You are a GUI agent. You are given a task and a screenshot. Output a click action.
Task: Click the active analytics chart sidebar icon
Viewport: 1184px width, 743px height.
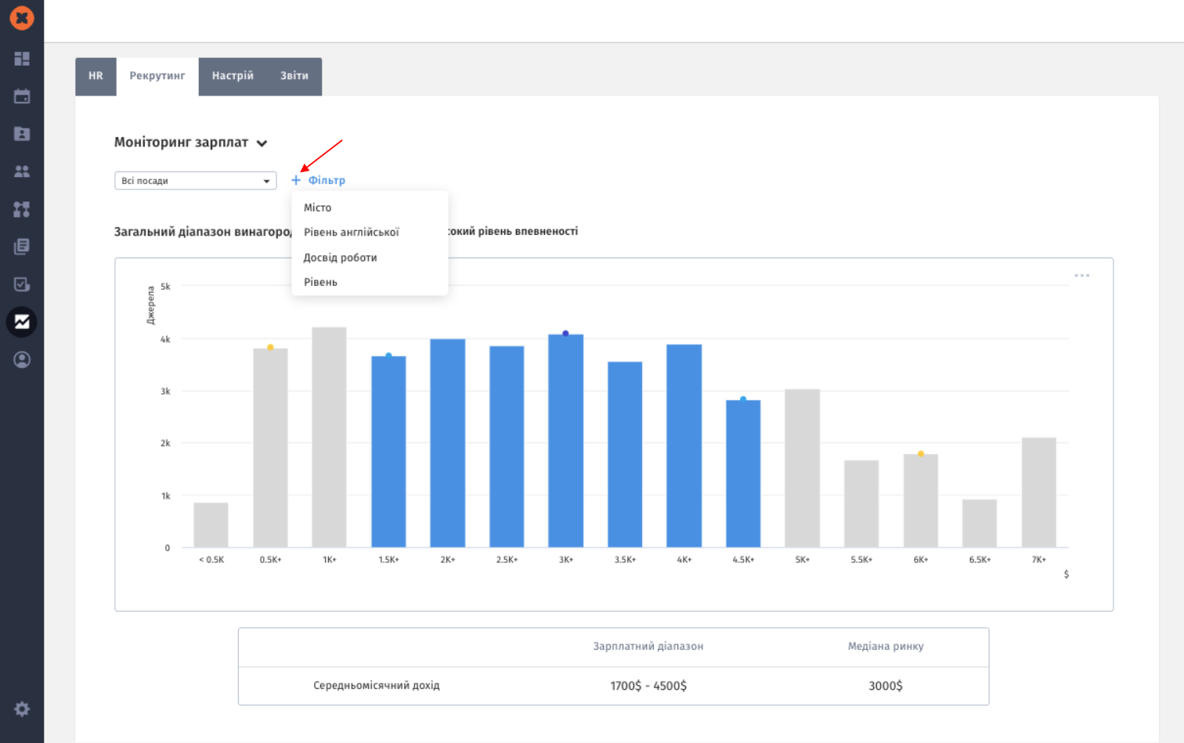[x=22, y=322]
